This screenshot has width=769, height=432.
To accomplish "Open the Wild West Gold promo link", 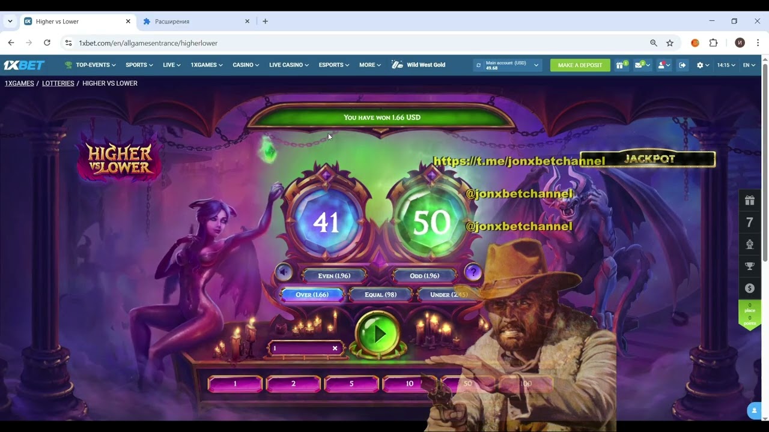I will (419, 65).
